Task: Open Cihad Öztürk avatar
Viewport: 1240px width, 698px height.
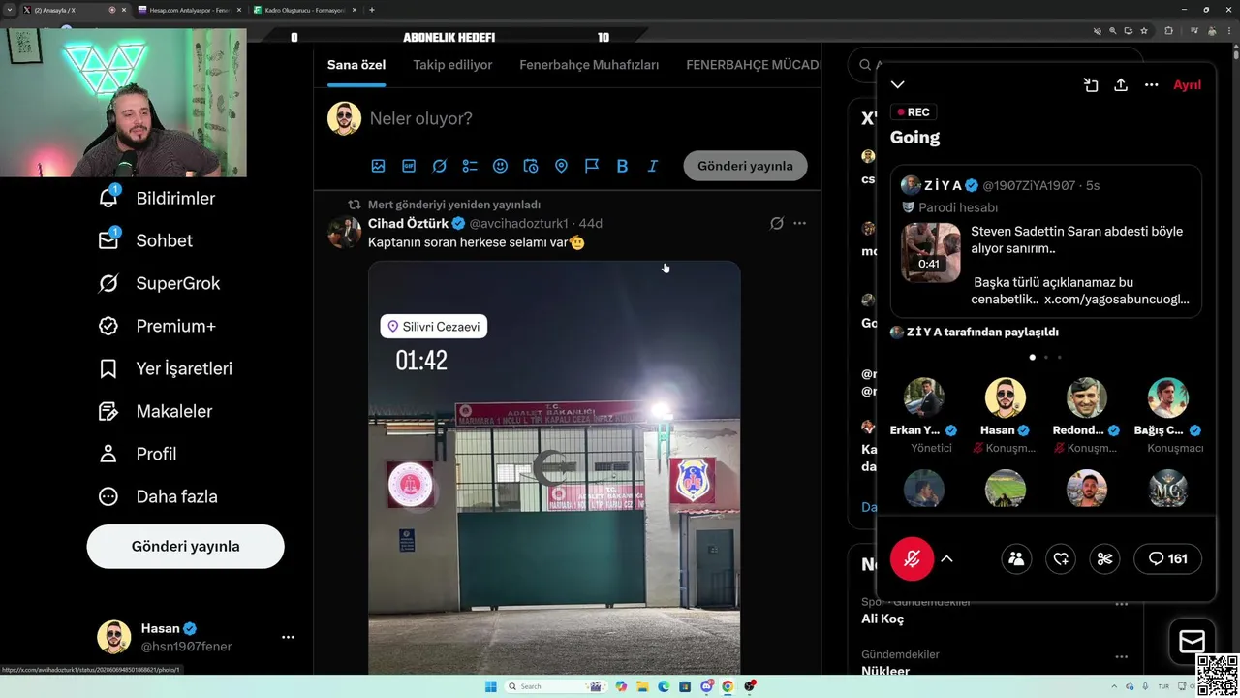Action: [x=344, y=232]
